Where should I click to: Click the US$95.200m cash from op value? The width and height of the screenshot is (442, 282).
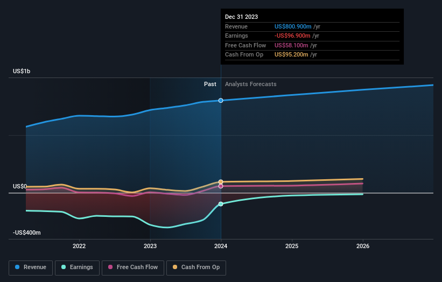291,55
